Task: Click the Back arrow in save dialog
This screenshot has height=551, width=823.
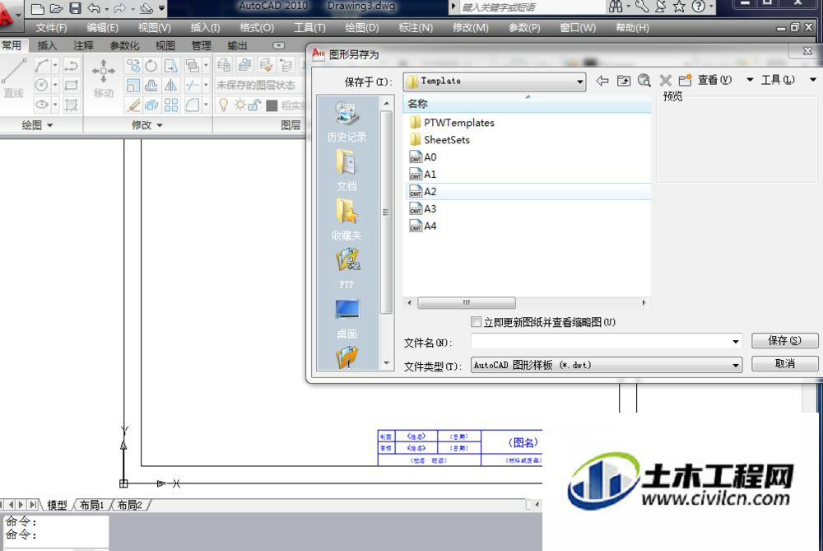Action: point(602,81)
